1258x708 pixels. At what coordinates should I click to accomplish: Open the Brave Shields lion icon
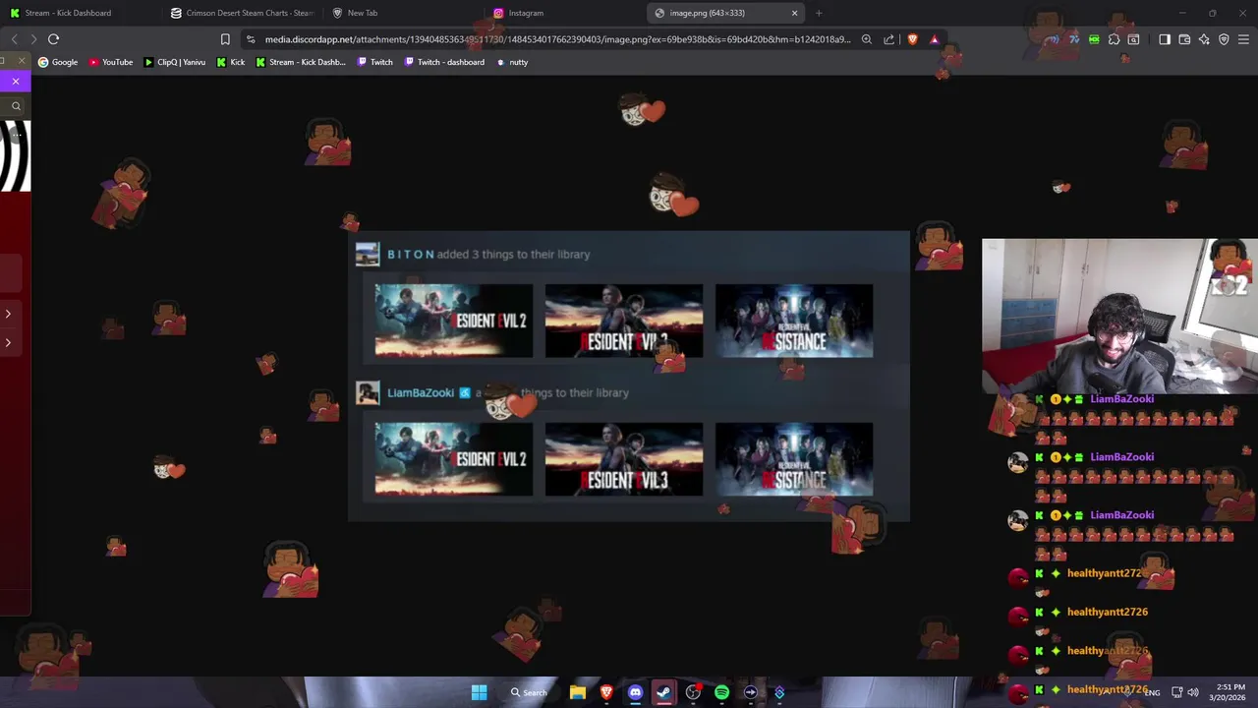(912, 39)
